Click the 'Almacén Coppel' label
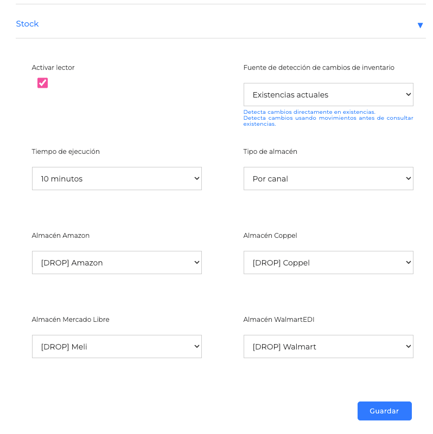Viewport: 433px width, 434px height. pos(270,236)
